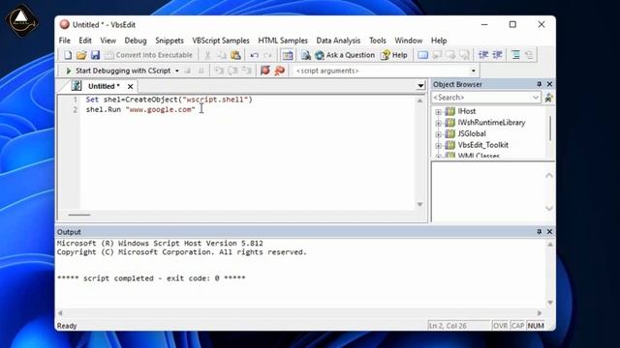The height and width of the screenshot is (348, 620).
Task: Click the red breakpoint toggle icon
Action: pos(264,71)
